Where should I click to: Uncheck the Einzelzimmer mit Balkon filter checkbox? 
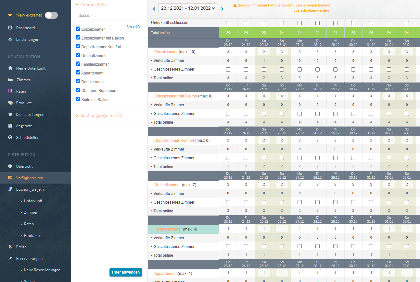pos(78,38)
